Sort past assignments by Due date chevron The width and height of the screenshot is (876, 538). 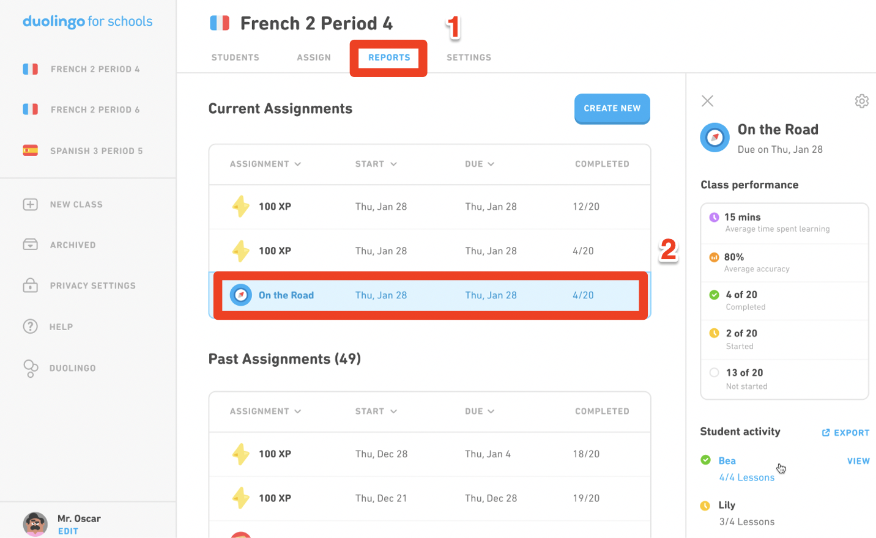(491, 411)
